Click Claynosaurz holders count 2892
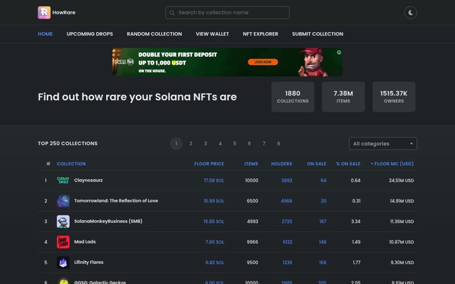This screenshot has width=455, height=284. (x=287, y=180)
